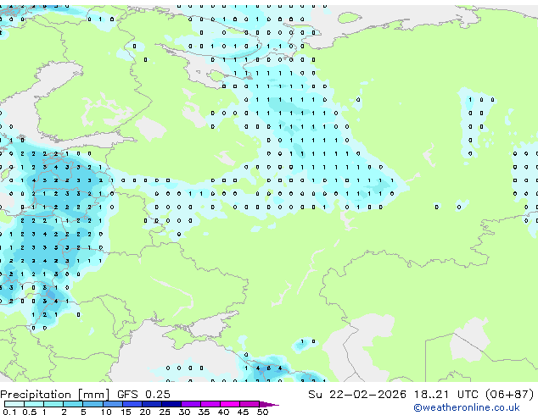
Task: Select the 45–50 mm legend swatch
Action: coord(249,404)
